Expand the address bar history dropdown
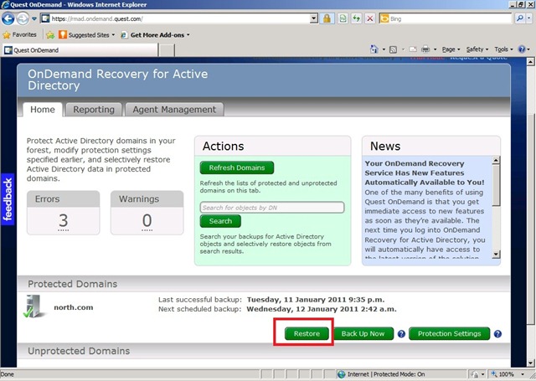The image size is (536, 381). pos(314,18)
